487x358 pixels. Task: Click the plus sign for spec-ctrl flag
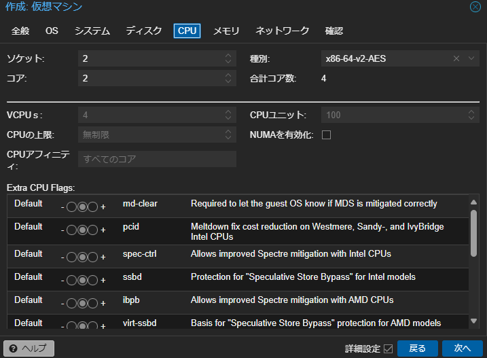[103, 257]
